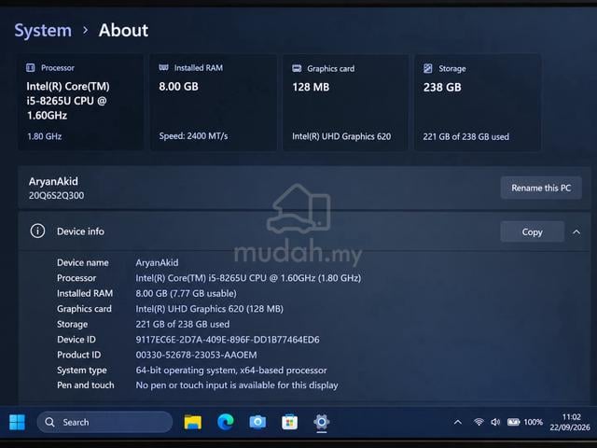
Task: Click the 238 GB storage value
Action: coord(442,87)
